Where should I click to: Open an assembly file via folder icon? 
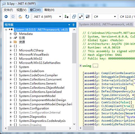(x=20, y=17)
